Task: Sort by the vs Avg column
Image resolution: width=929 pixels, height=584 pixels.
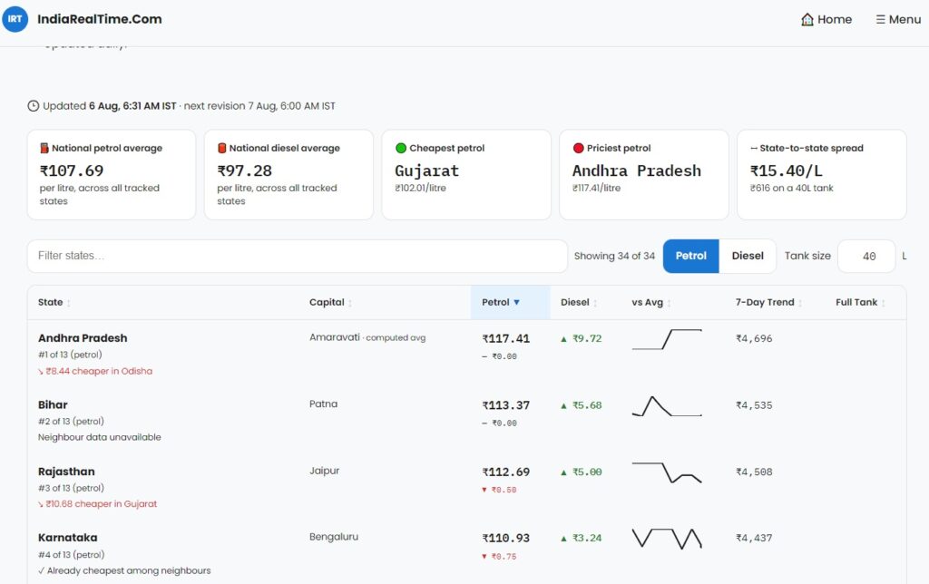Action: [651, 303]
